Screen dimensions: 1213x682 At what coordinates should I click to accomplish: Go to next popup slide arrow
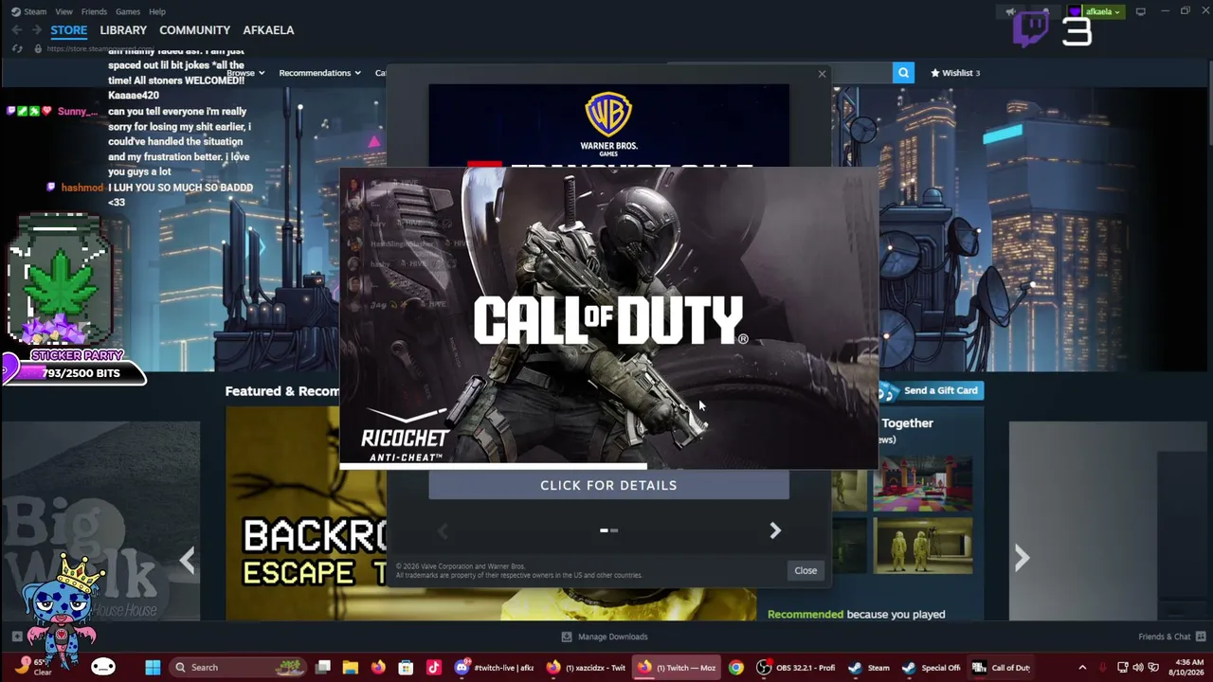tap(775, 530)
